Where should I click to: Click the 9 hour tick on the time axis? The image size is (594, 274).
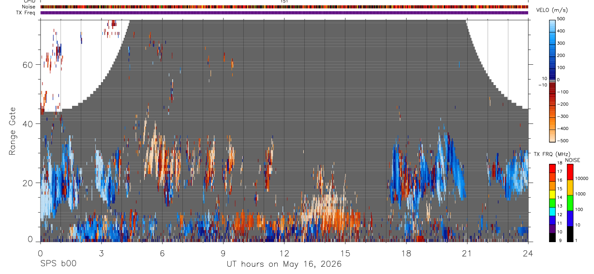click(x=223, y=253)
